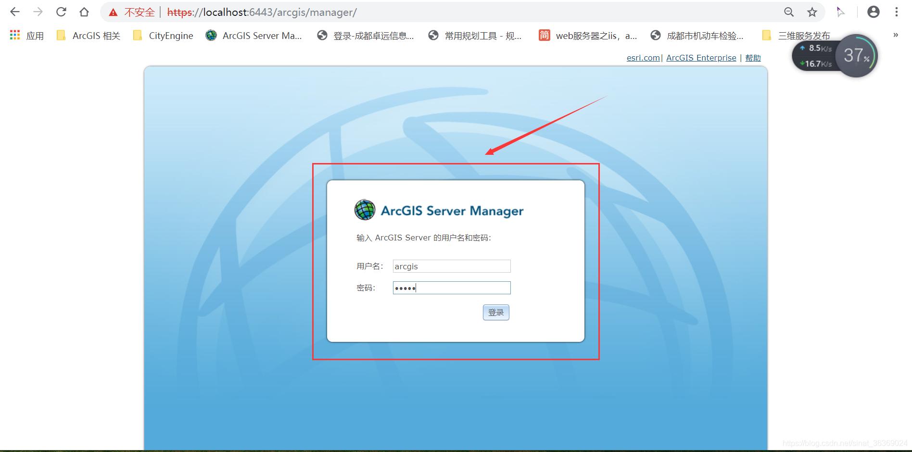The width and height of the screenshot is (912, 452).
Task: Open the browser profile avatar
Action: click(x=874, y=12)
